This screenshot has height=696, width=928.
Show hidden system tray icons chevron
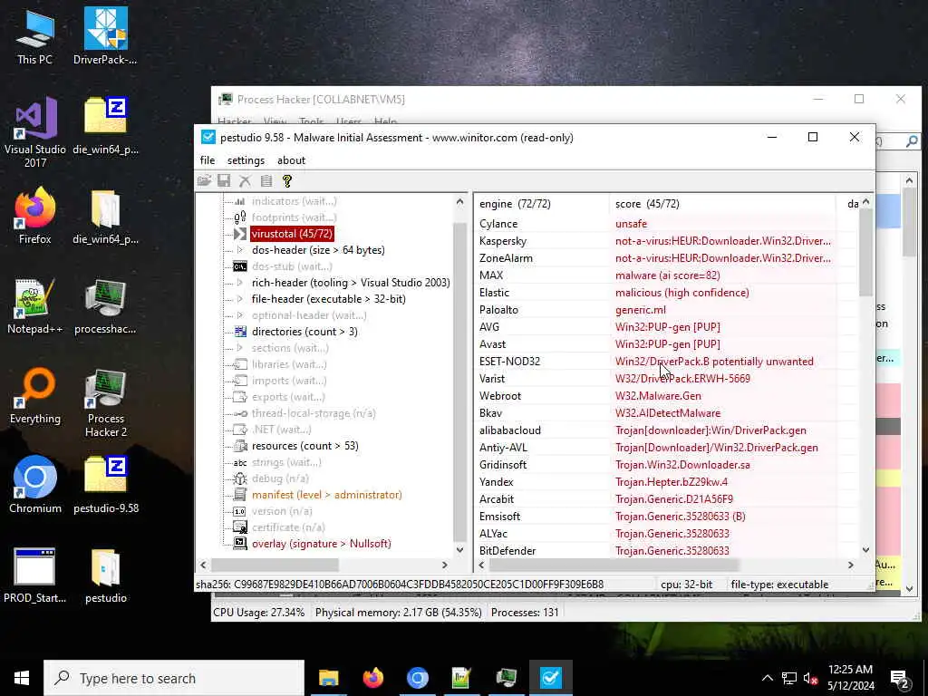pyautogui.click(x=767, y=678)
